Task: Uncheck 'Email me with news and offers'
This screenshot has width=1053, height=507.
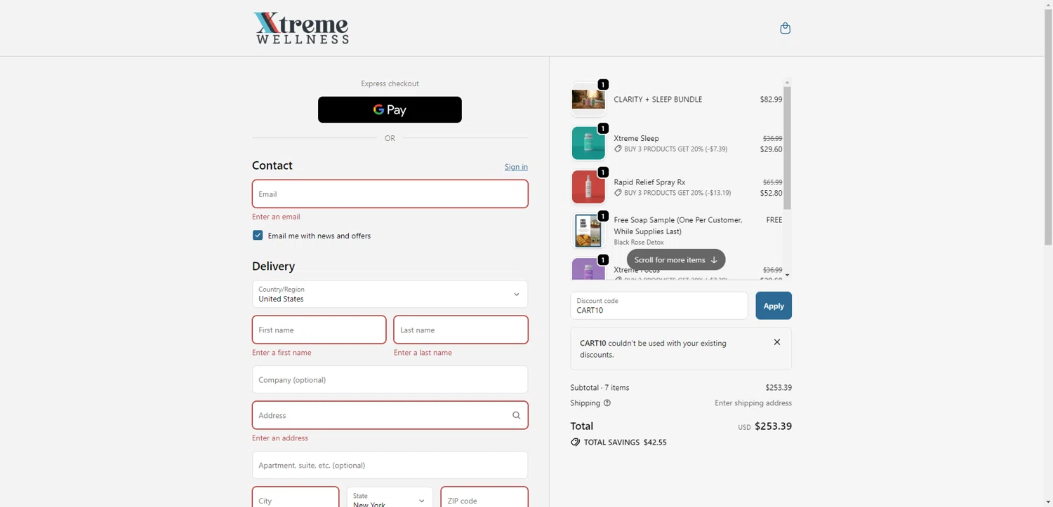Action: (258, 236)
